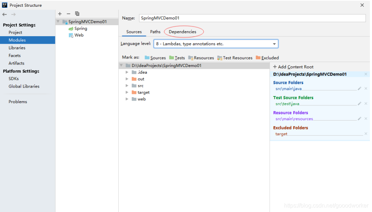Expand the .idea folder
This screenshot has width=372, height=212.
point(127,72)
